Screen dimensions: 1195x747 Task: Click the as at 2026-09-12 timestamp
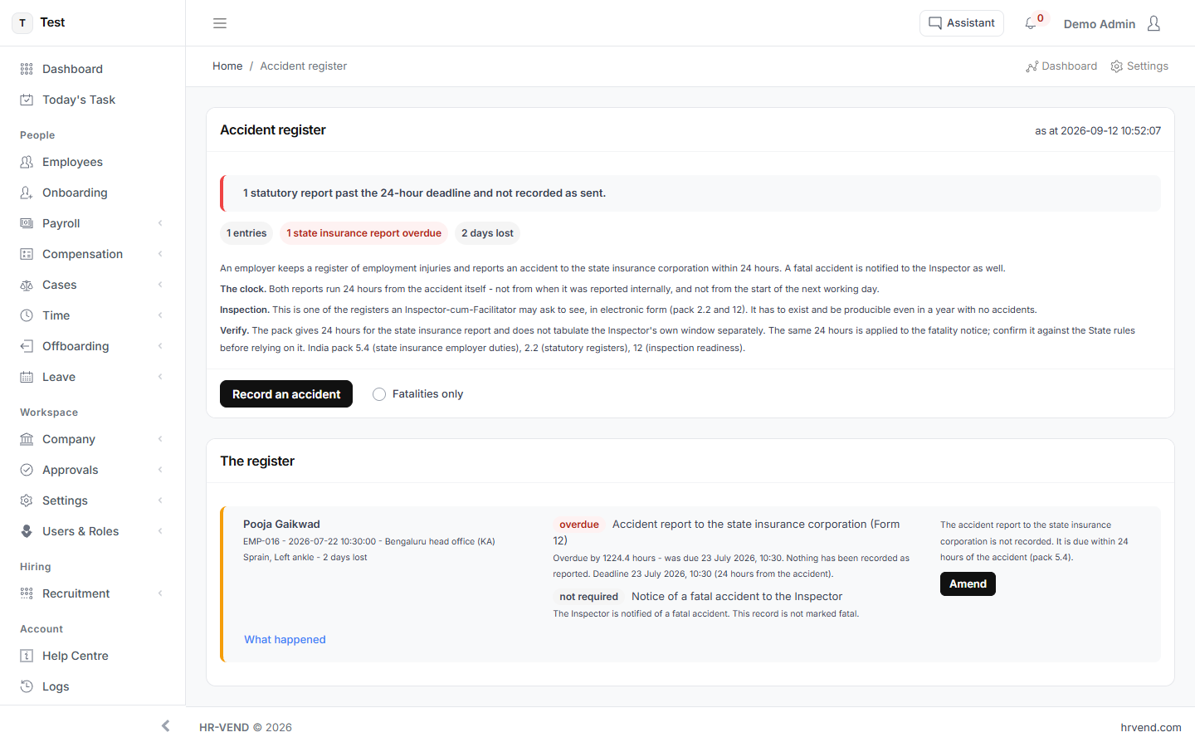coord(1098,130)
